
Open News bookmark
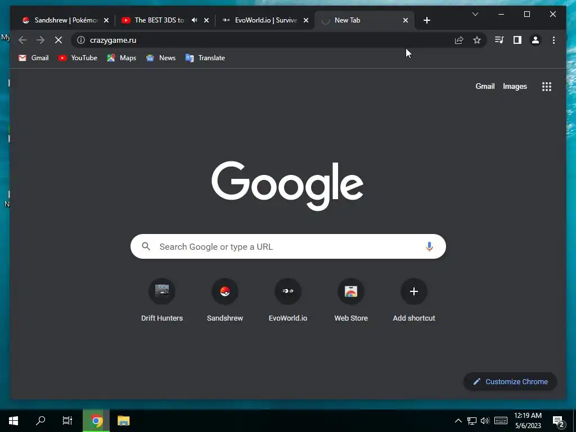(161, 58)
